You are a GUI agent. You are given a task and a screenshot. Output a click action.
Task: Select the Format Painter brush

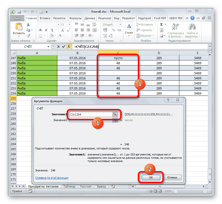(28, 36)
